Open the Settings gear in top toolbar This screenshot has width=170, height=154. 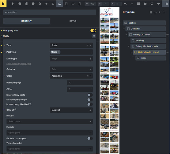(40, 4)
